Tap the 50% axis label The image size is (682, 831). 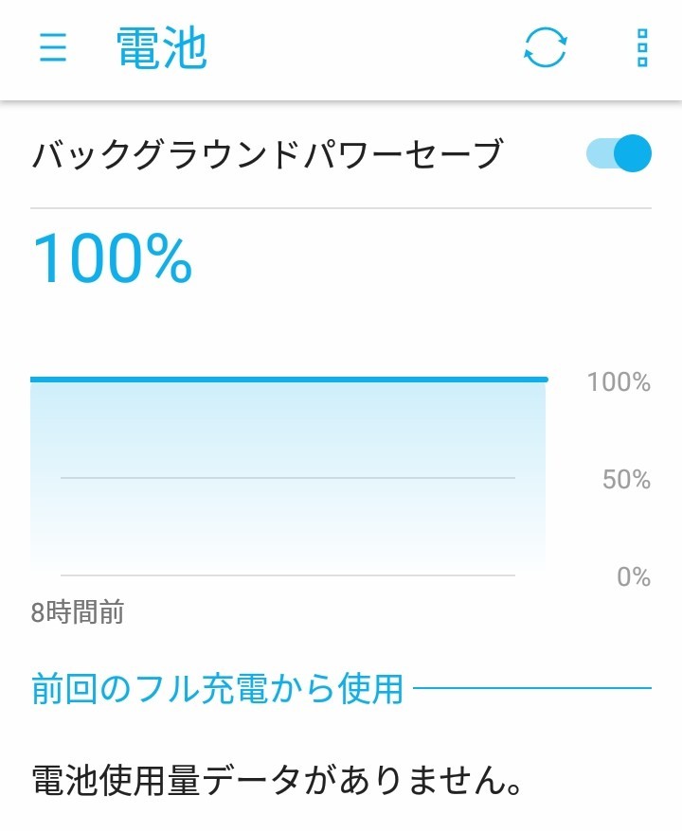(x=626, y=480)
